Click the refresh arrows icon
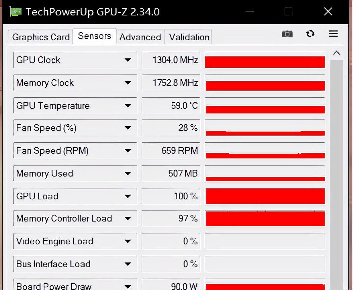The width and height of the screenshot is (353, 290). (x=310, y=34)
